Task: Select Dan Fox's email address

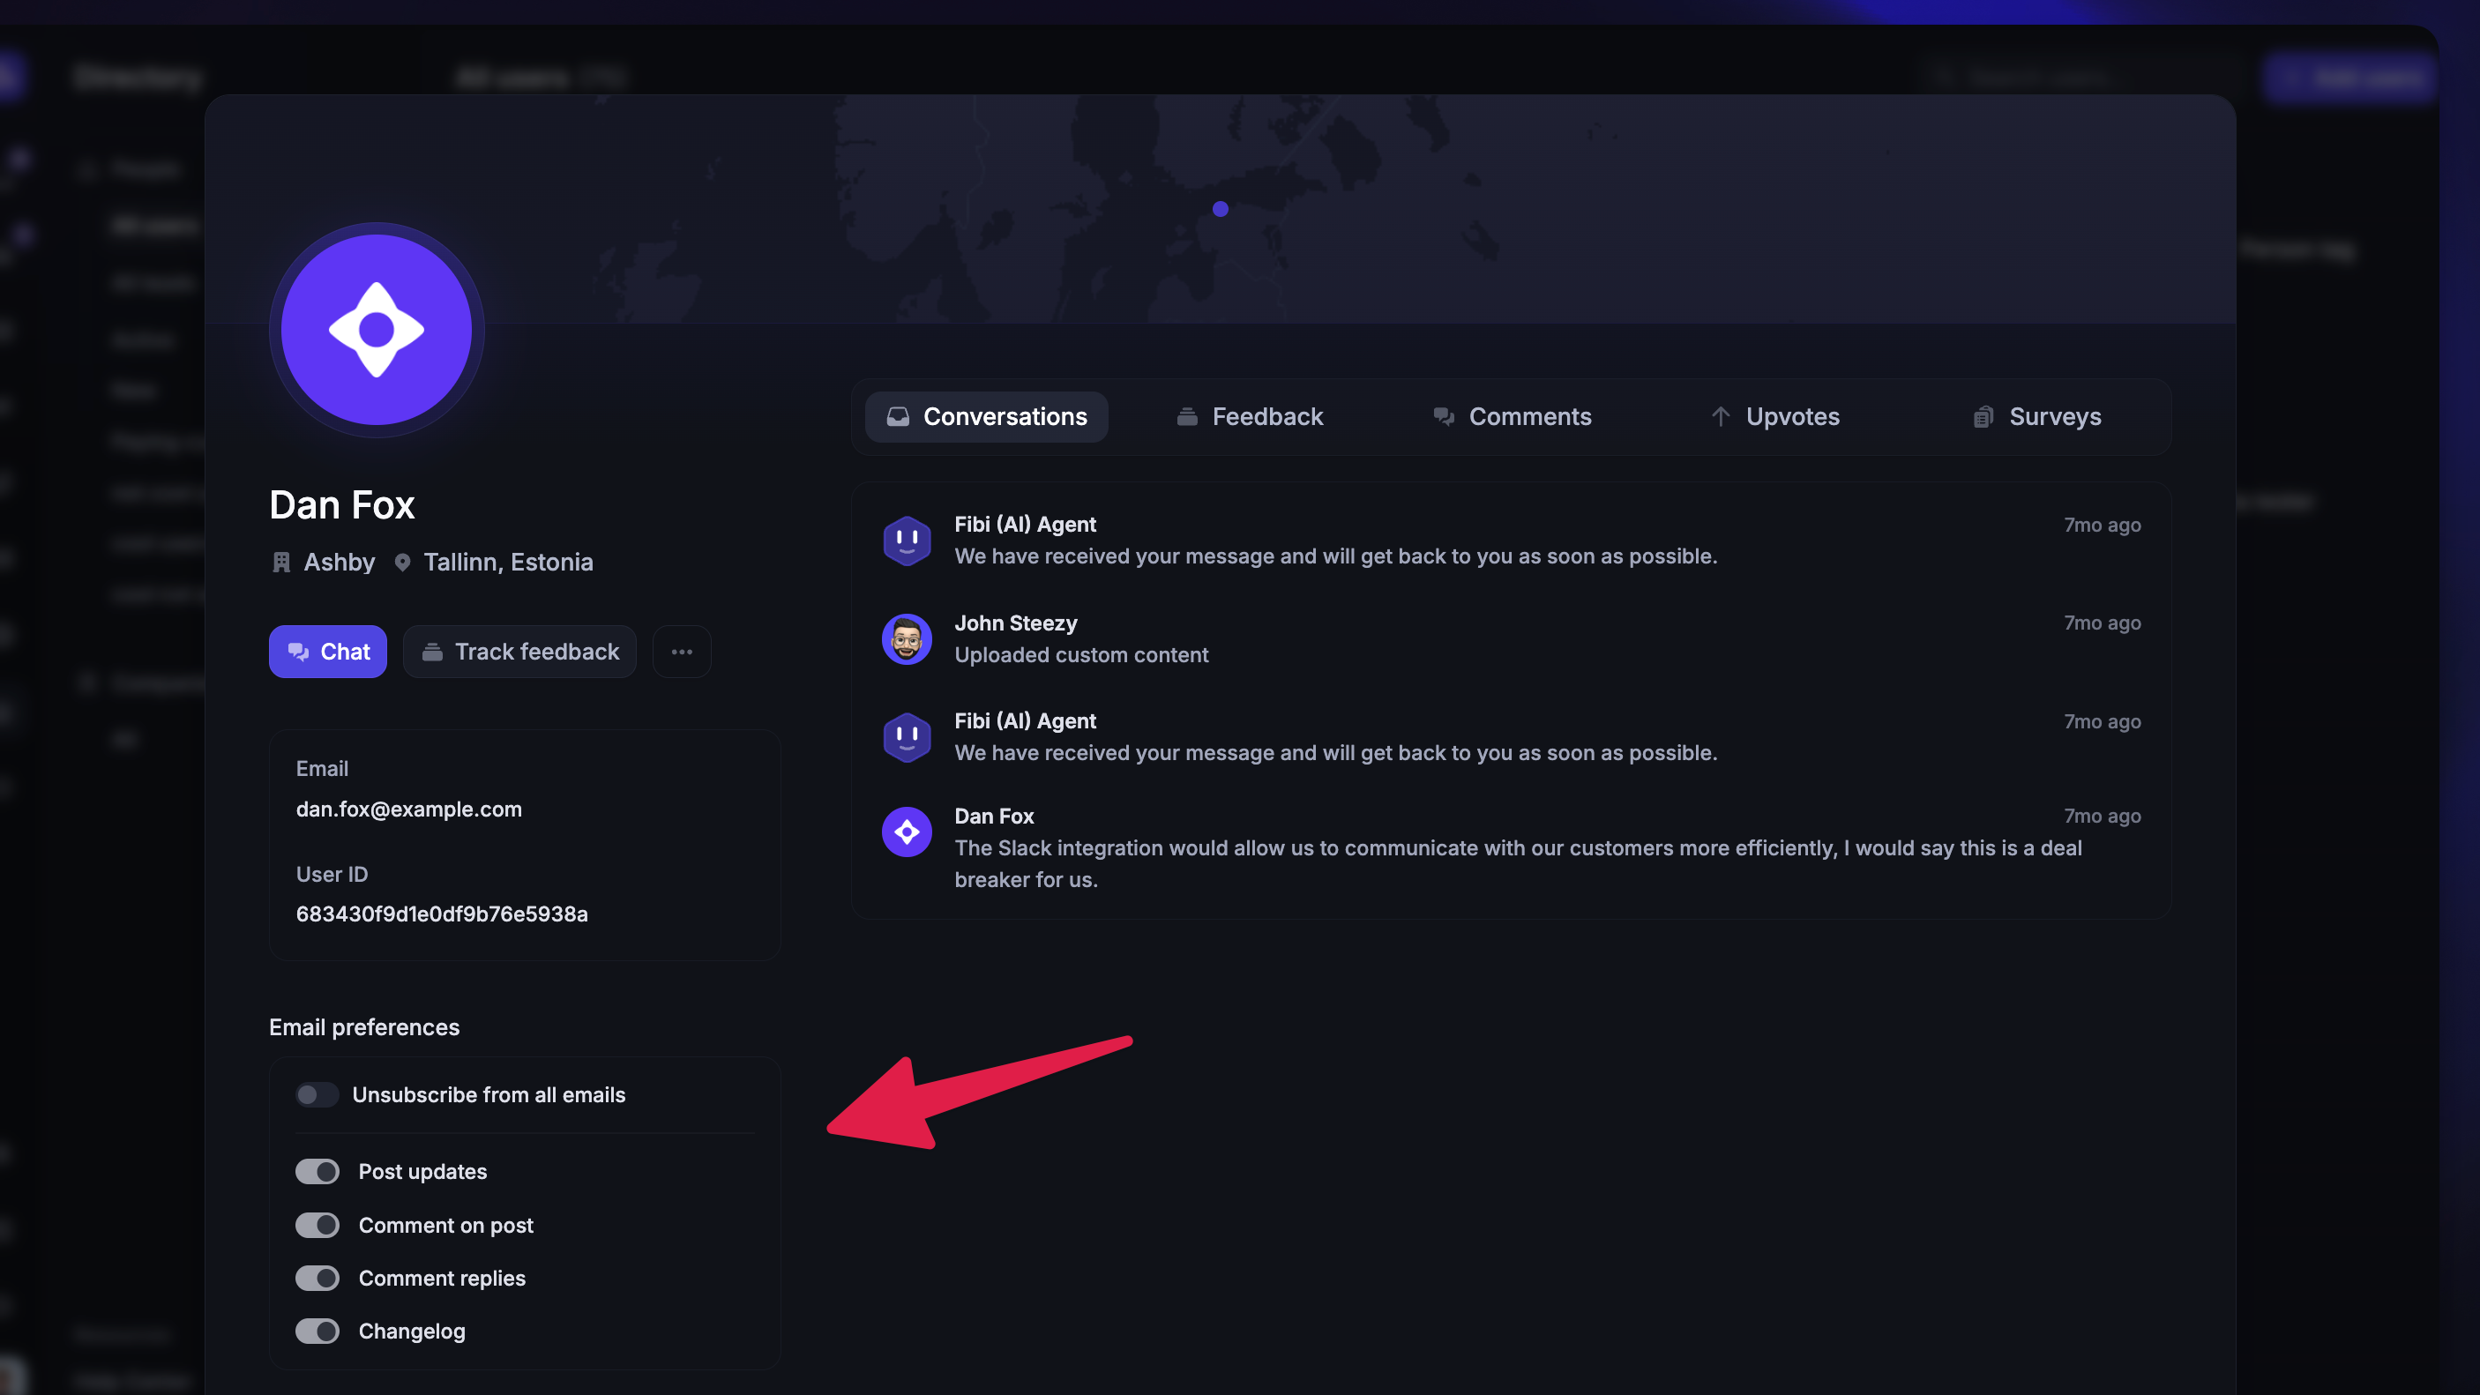Action: click(x=408, y=809)
